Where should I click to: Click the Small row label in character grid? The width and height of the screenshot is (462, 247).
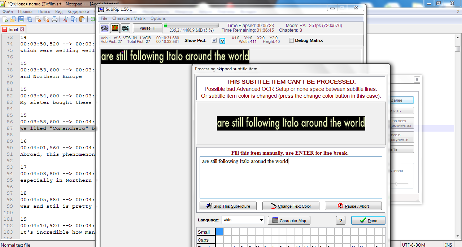pos(206,232)
